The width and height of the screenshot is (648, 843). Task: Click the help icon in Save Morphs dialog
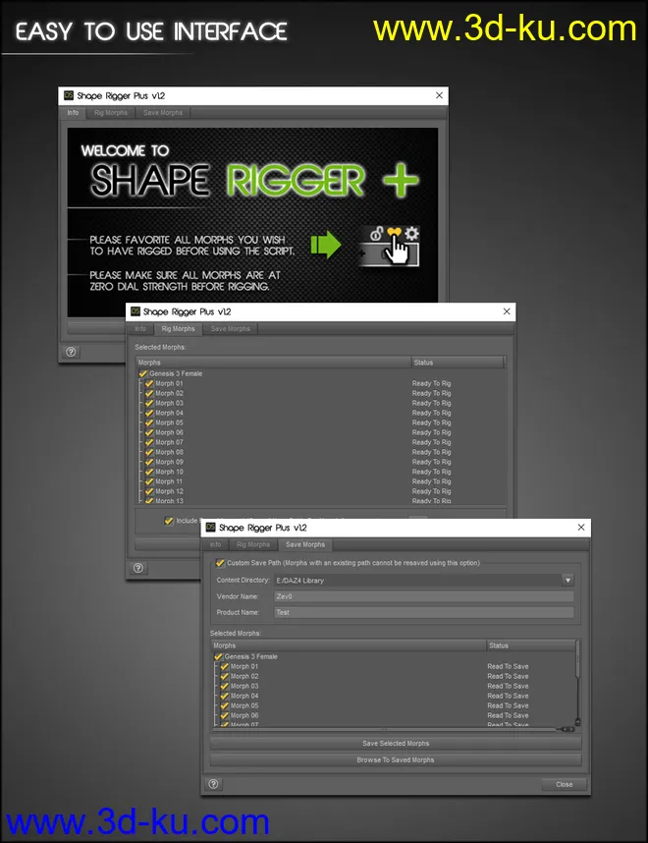[x=214, y=784]
